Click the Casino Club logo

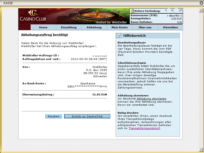coord(33,15)
